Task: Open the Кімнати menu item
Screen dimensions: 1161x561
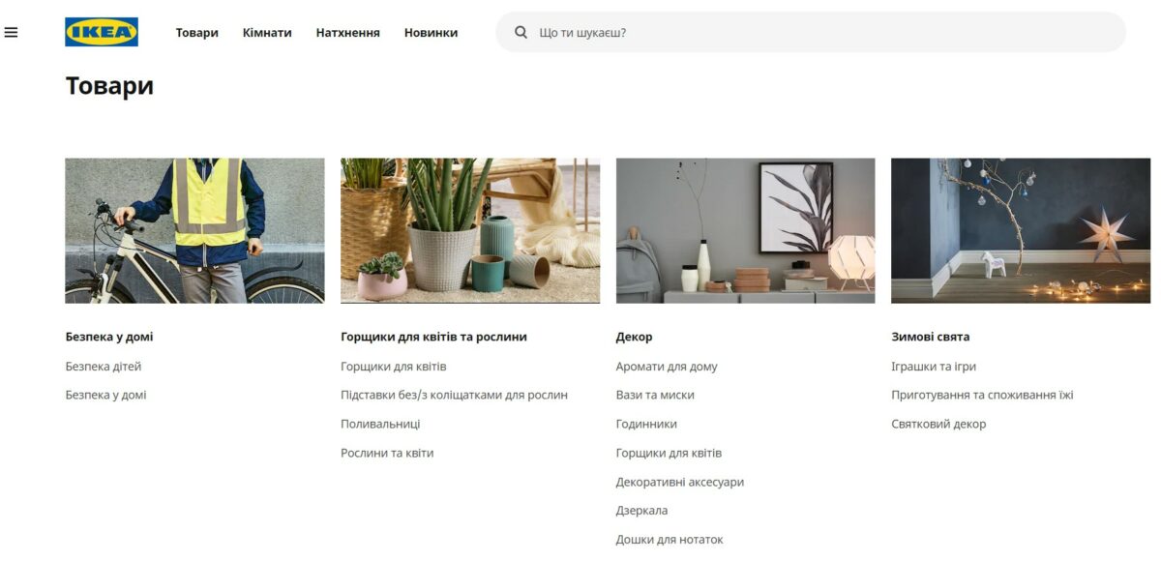Action: coord(267,33)
